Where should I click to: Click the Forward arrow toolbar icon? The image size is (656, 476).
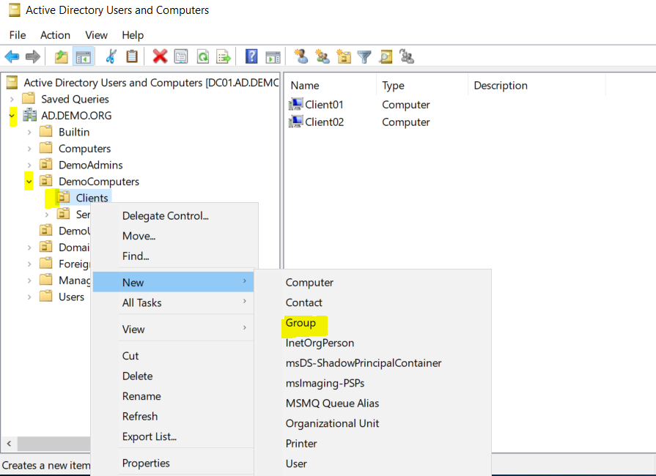click(x=33, y=56)
